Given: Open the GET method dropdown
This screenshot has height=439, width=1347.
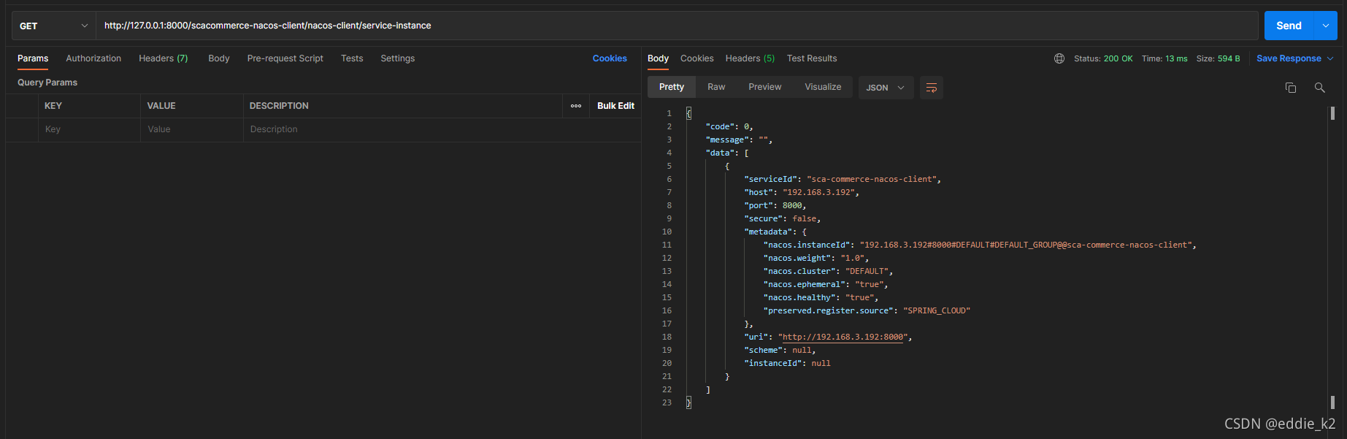Looking at the screenshot, I should pyautogui.click(x=54, y=26).
